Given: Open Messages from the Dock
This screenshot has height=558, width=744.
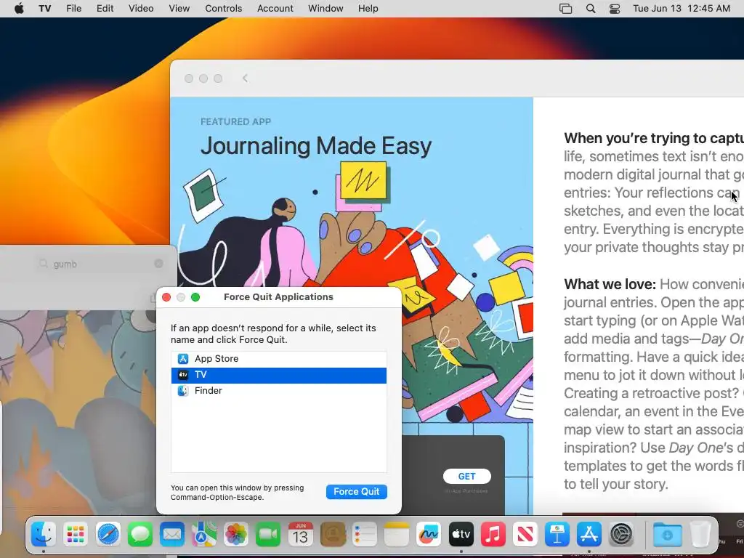Looking at the screenshot, I should [x=140, y=535].
